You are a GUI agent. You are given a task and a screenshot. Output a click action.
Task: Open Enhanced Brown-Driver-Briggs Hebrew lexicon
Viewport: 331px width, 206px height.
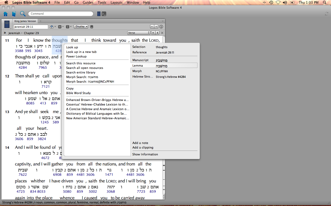[97, 100]
